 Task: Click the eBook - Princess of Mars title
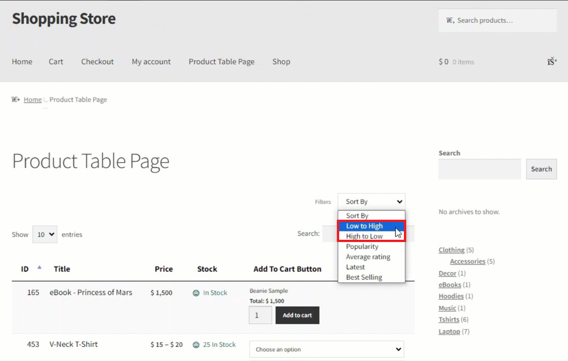point(91,292)
